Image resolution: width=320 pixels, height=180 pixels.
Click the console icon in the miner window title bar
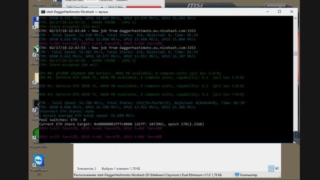(43, 12)
